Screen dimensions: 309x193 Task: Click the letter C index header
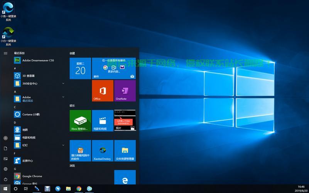15,107
